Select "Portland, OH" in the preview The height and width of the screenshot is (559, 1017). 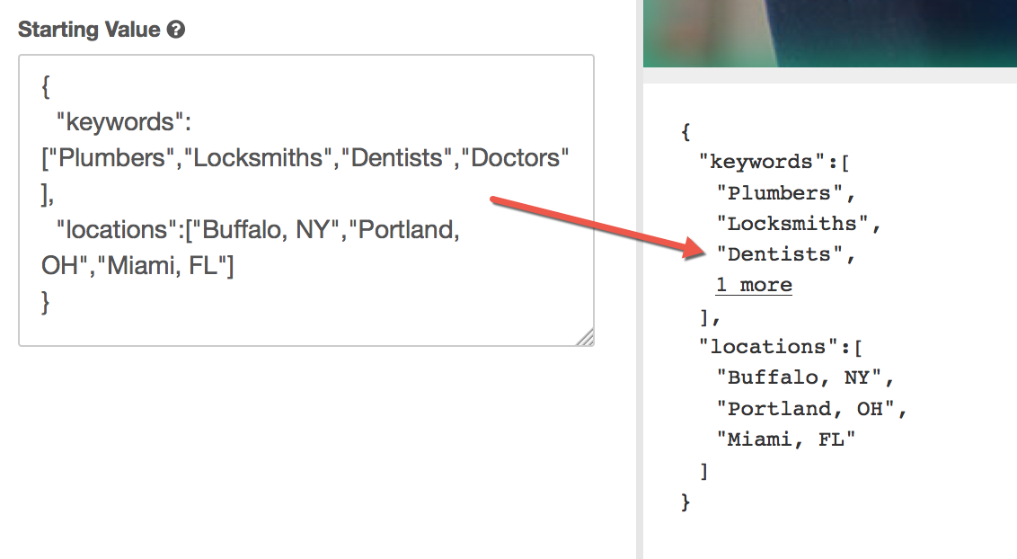coord(805,409)
